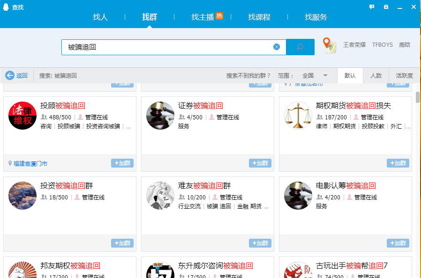
Task: Expand the 全国 range dropdown
Action: (x=325, y=75)
